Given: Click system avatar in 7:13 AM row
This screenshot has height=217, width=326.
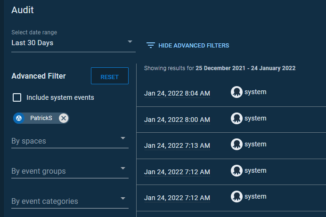Looking at the screenshot, I should [x=236, y=145].
